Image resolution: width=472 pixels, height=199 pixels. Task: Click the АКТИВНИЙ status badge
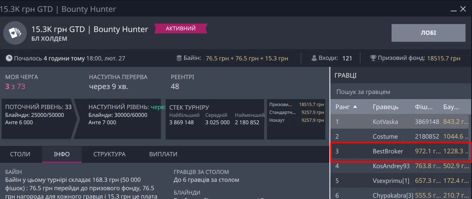click(x=180, y=29)
